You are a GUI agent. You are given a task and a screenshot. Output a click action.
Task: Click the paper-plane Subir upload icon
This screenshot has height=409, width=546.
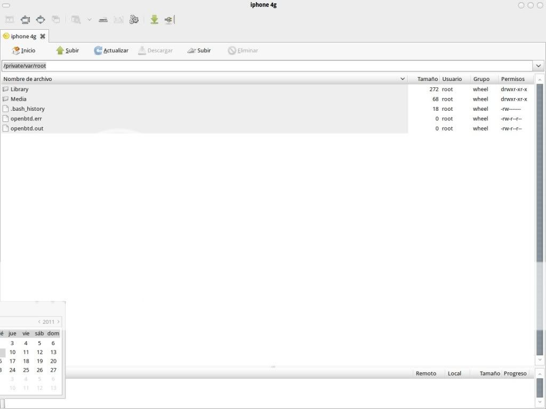click(191, 51)
